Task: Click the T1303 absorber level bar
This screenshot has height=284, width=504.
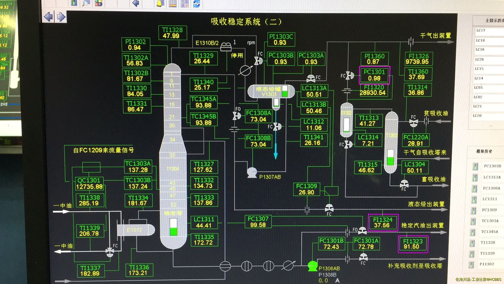Action: [390, 157]
